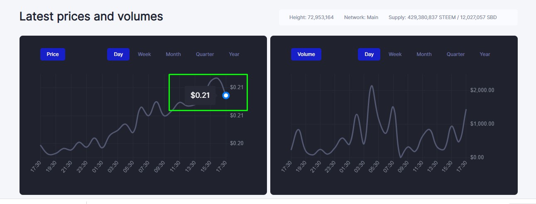Image resolution: width=536 pixels, height=204 pixels.
Task: Switch price chart to Week
Action: click(x=144, y=54)
